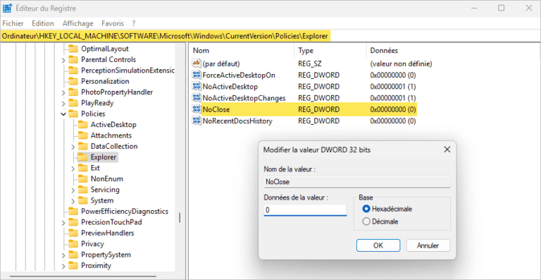Click the NoRecentDocsHistory DWORD icon

197,121
